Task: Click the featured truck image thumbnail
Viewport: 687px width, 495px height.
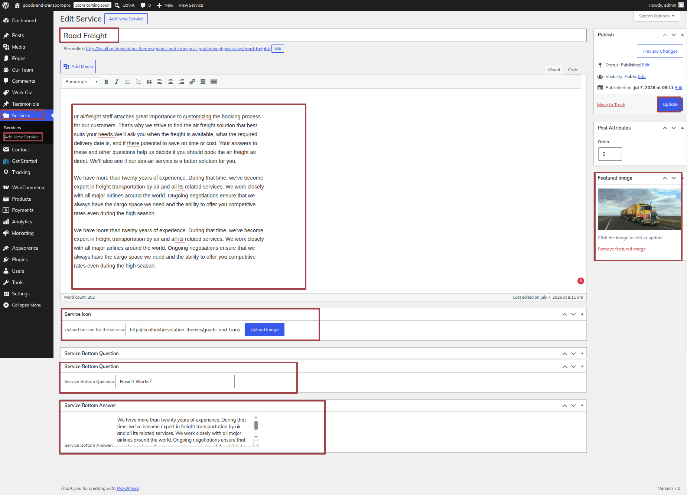Action: (639, 209)
